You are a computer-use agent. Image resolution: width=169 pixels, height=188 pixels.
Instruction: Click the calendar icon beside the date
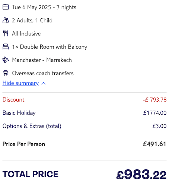(x=6, y=7)
